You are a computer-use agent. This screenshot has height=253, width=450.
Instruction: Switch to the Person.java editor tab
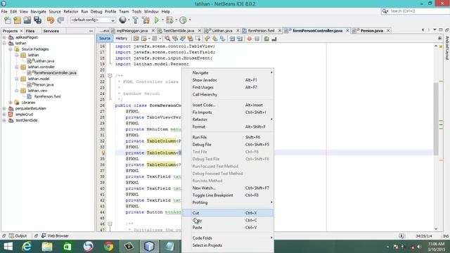point(372,30)
